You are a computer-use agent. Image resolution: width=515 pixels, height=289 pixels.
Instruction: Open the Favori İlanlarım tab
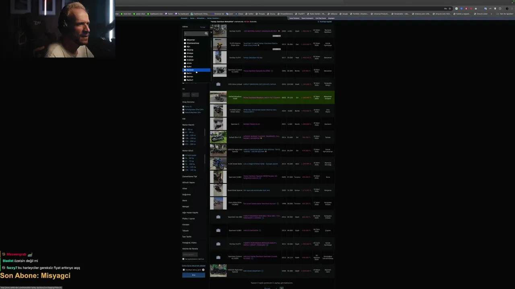coord(295,18)
